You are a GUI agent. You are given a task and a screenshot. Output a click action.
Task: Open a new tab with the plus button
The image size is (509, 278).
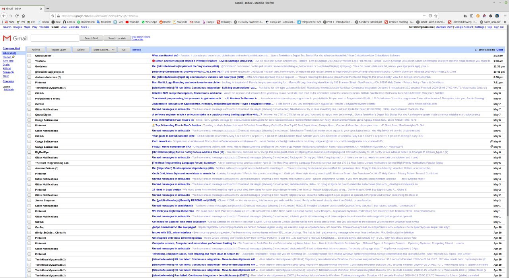tap(48, 8)
